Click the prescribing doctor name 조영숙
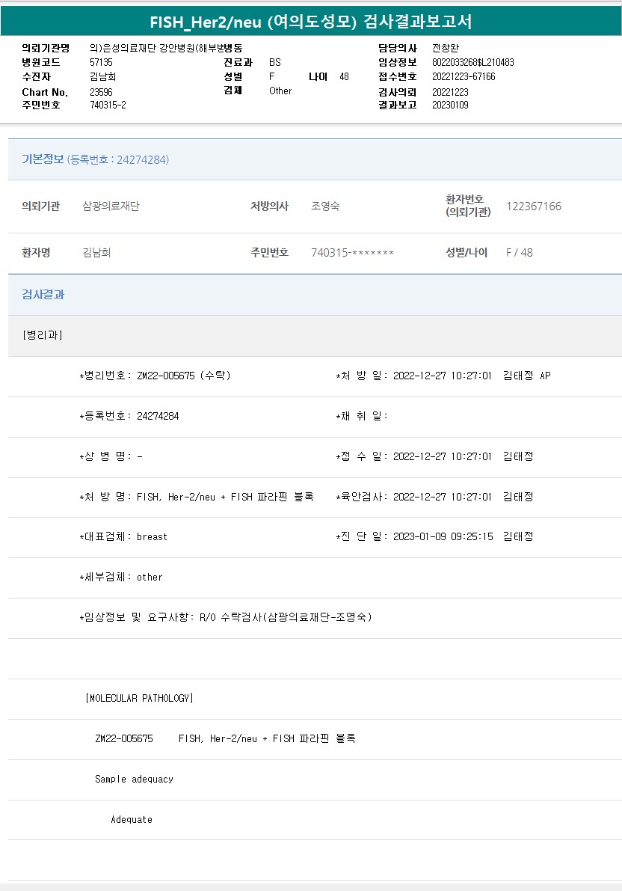This screenshot has width=622, height=891. click(325, 206)
